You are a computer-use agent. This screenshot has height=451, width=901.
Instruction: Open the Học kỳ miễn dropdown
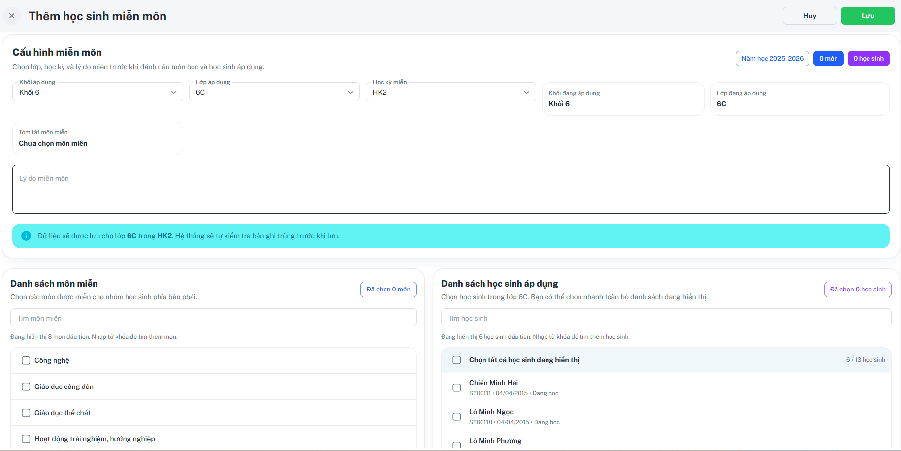pos(450,92)
